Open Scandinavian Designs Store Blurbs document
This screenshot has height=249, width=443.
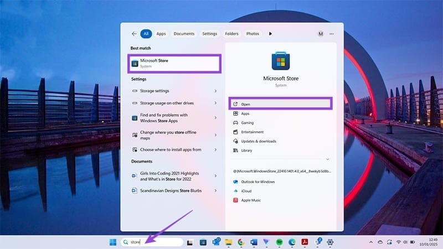(171, 190)
